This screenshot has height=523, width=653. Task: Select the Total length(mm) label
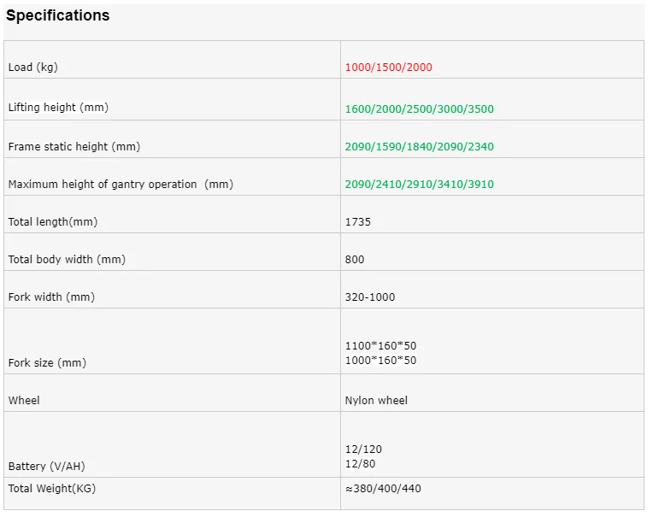[53, 222]
